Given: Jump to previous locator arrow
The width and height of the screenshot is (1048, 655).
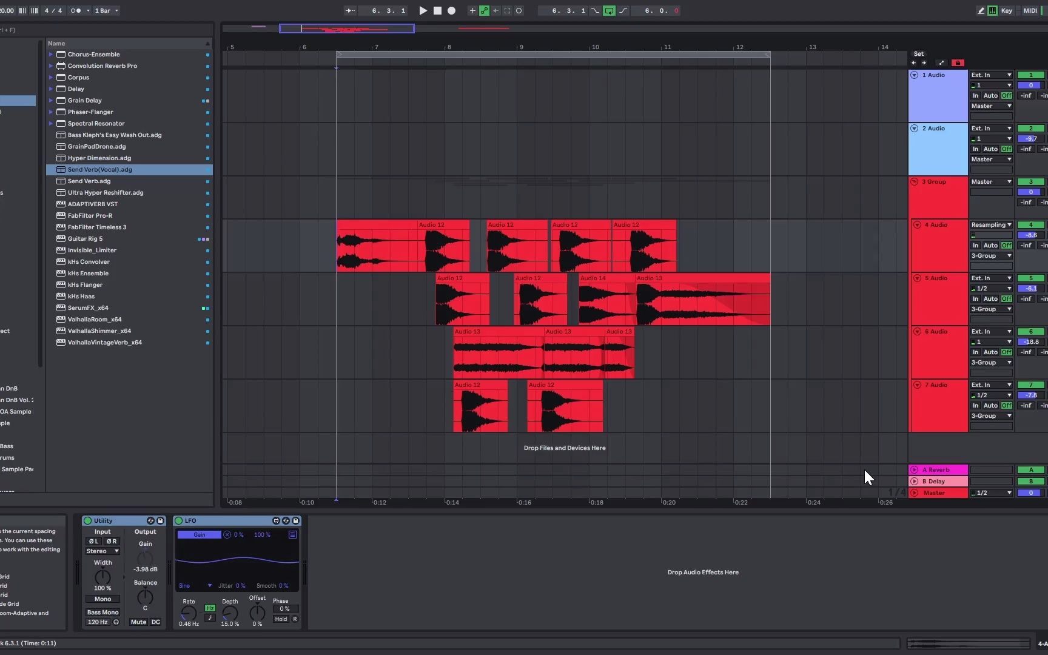Looking at the screenshot, I should click(914, 62).
